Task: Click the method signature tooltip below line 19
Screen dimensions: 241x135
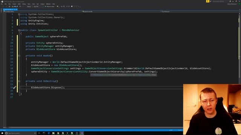Action: [124, 75]
